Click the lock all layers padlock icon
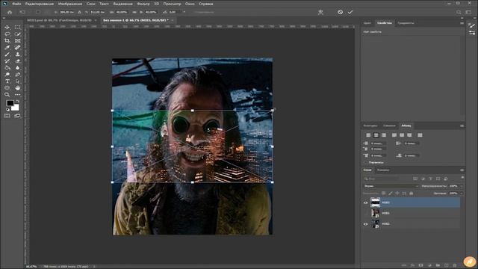Image resolution: width=478 pixels, height=269 pixels. coord(411,194)
